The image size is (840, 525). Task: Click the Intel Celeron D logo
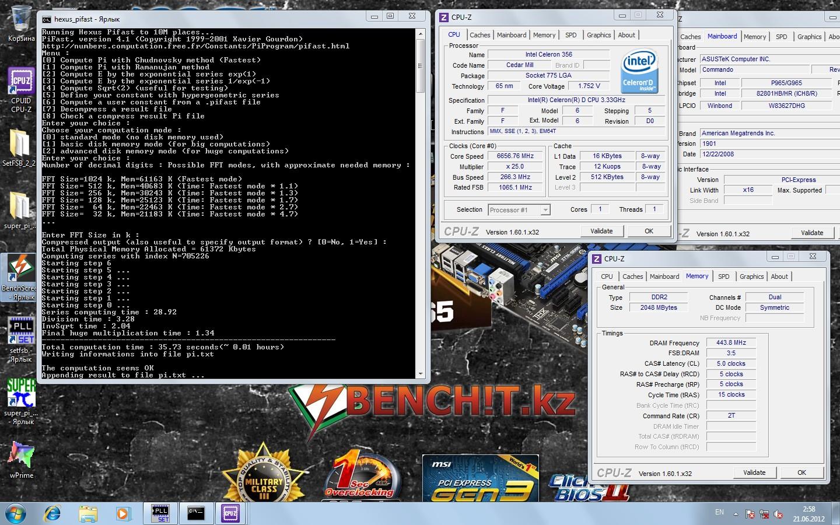[640, 72]
